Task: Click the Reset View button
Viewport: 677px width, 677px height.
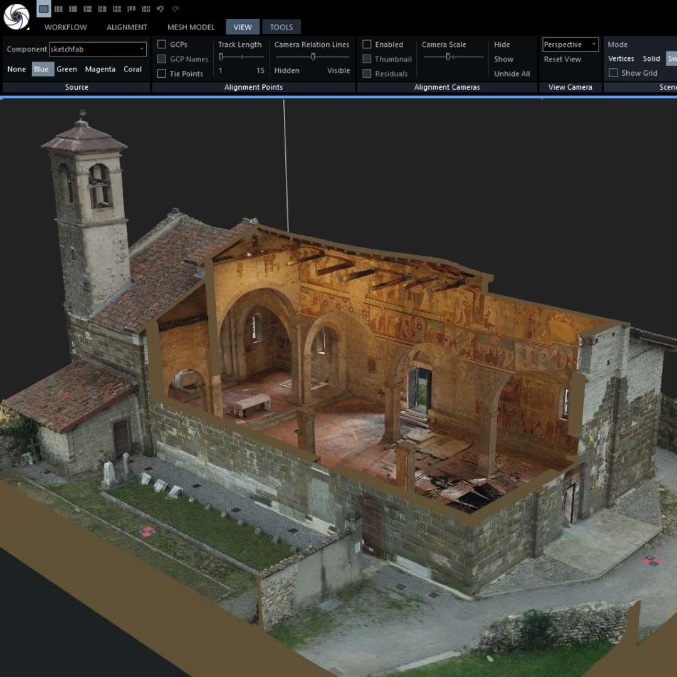Action: tap(561, 59)
